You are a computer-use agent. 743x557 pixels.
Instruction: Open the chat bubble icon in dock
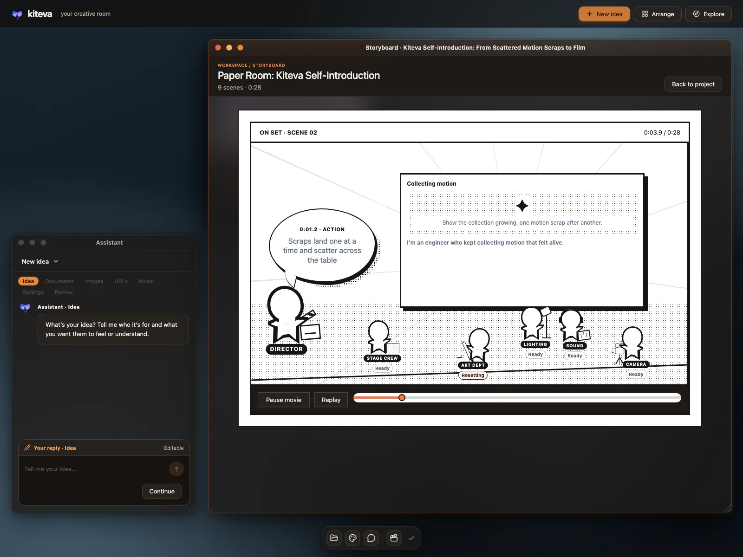371,538
